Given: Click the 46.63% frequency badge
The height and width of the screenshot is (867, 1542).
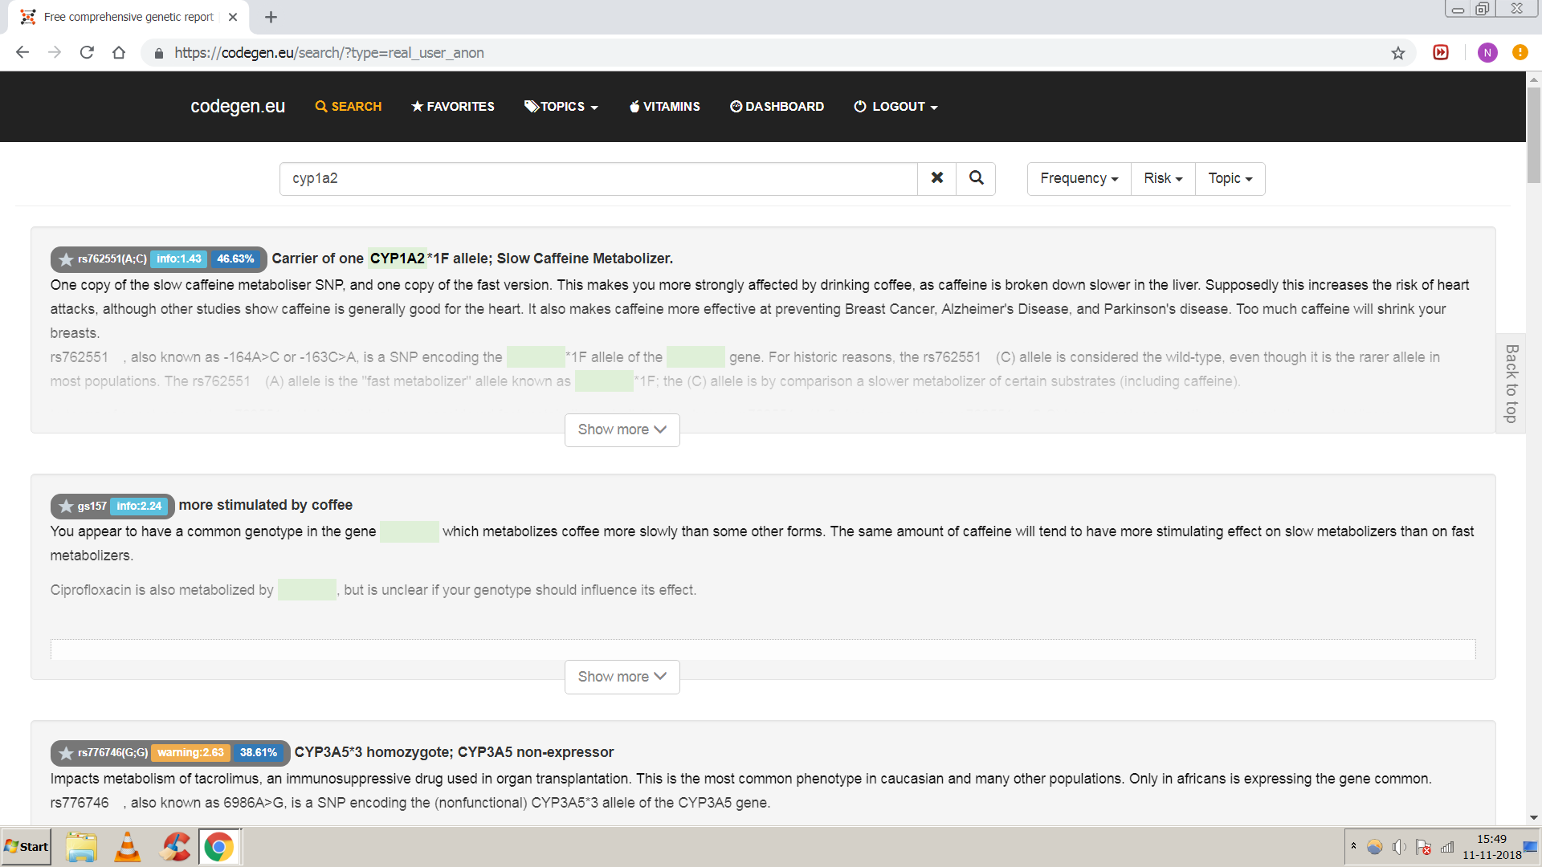Looking at the screenshot, I should click(235, 259).
